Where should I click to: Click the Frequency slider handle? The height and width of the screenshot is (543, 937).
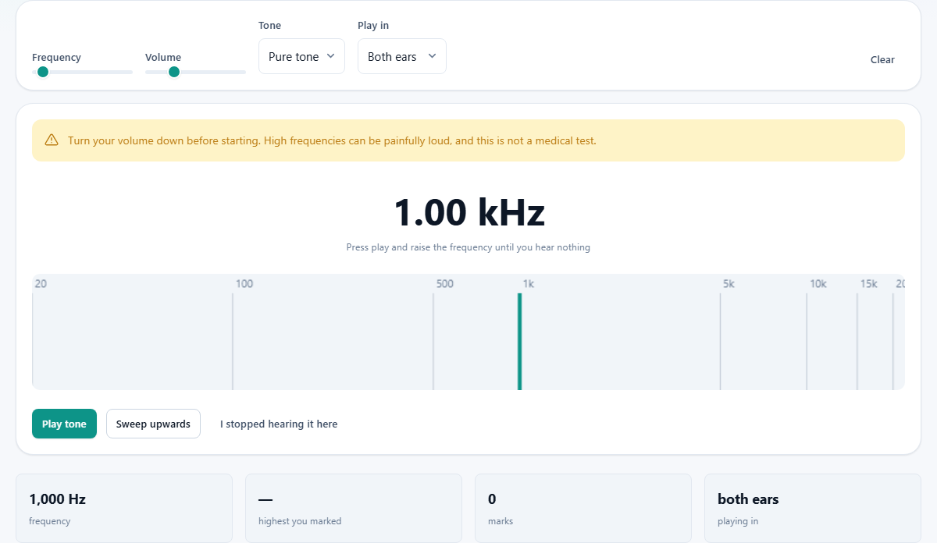point(43,72)
